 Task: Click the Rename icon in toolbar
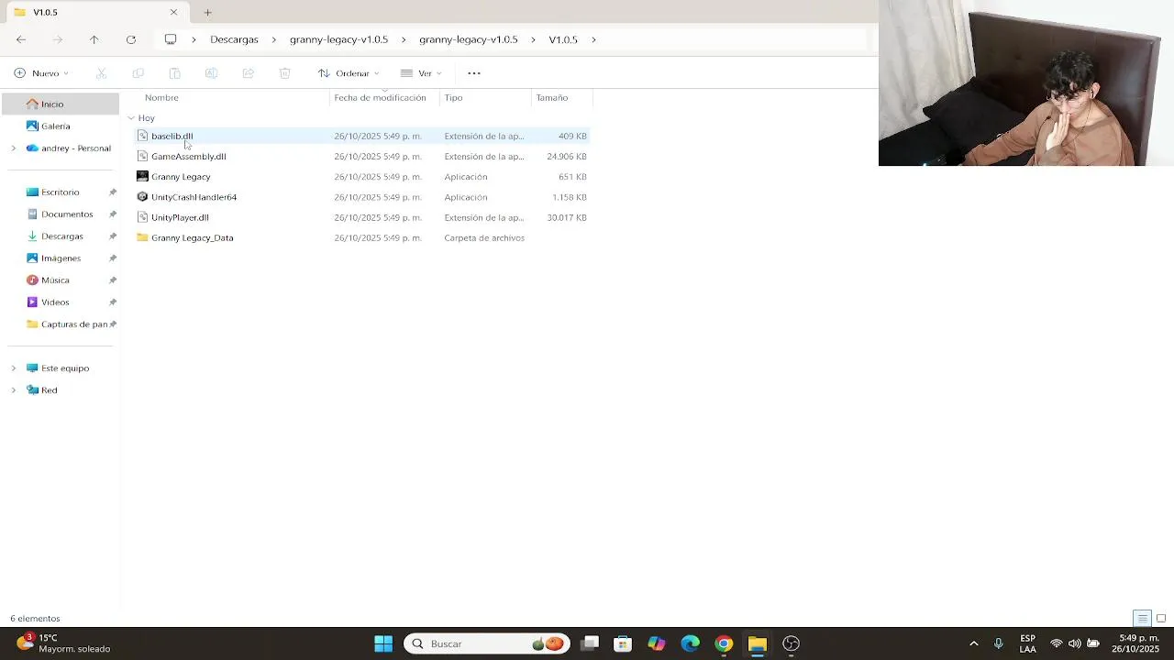[211, 73]
